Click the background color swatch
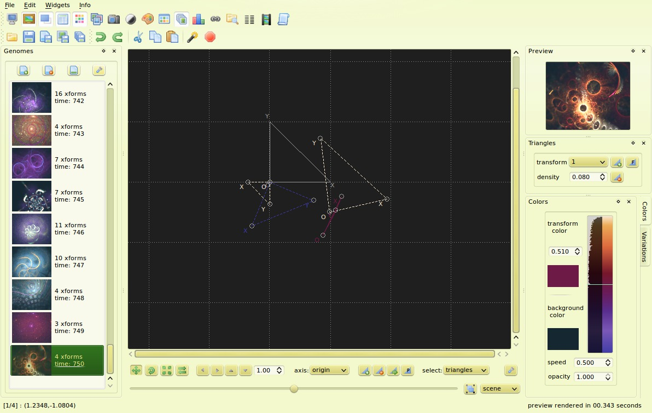 point(563,339)
